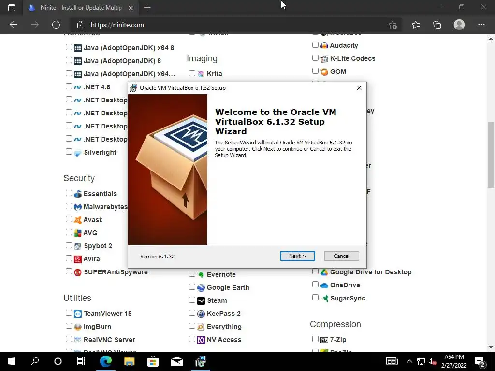This screenshot has height=371, width=495.
Task: Open a new browser tab
Action: point(147,8)
